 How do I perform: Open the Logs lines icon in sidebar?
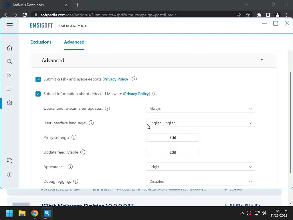(9, 89)
